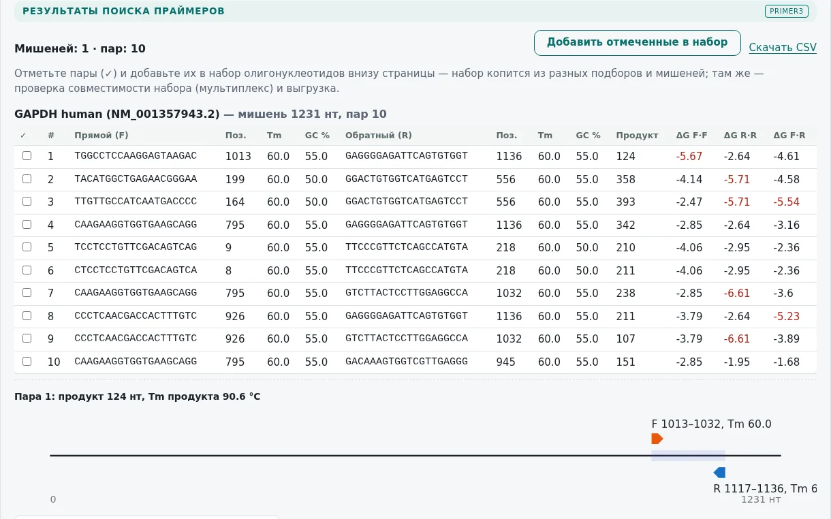Click the 'F 1013–1032, Tm 60.0' label
The image size is (831, 519).
712,424
